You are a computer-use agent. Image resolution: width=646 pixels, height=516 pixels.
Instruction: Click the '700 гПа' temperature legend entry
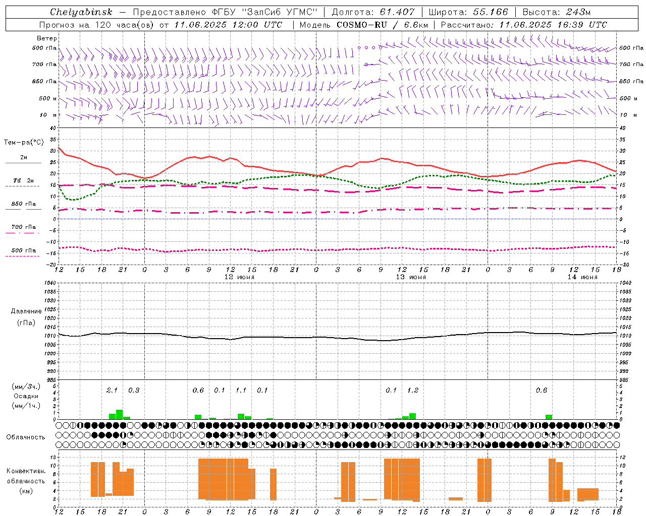tap(24, 227)
